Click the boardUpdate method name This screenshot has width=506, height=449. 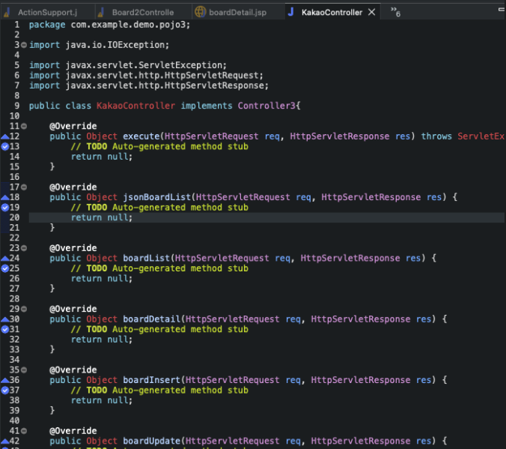pos(151,441)
